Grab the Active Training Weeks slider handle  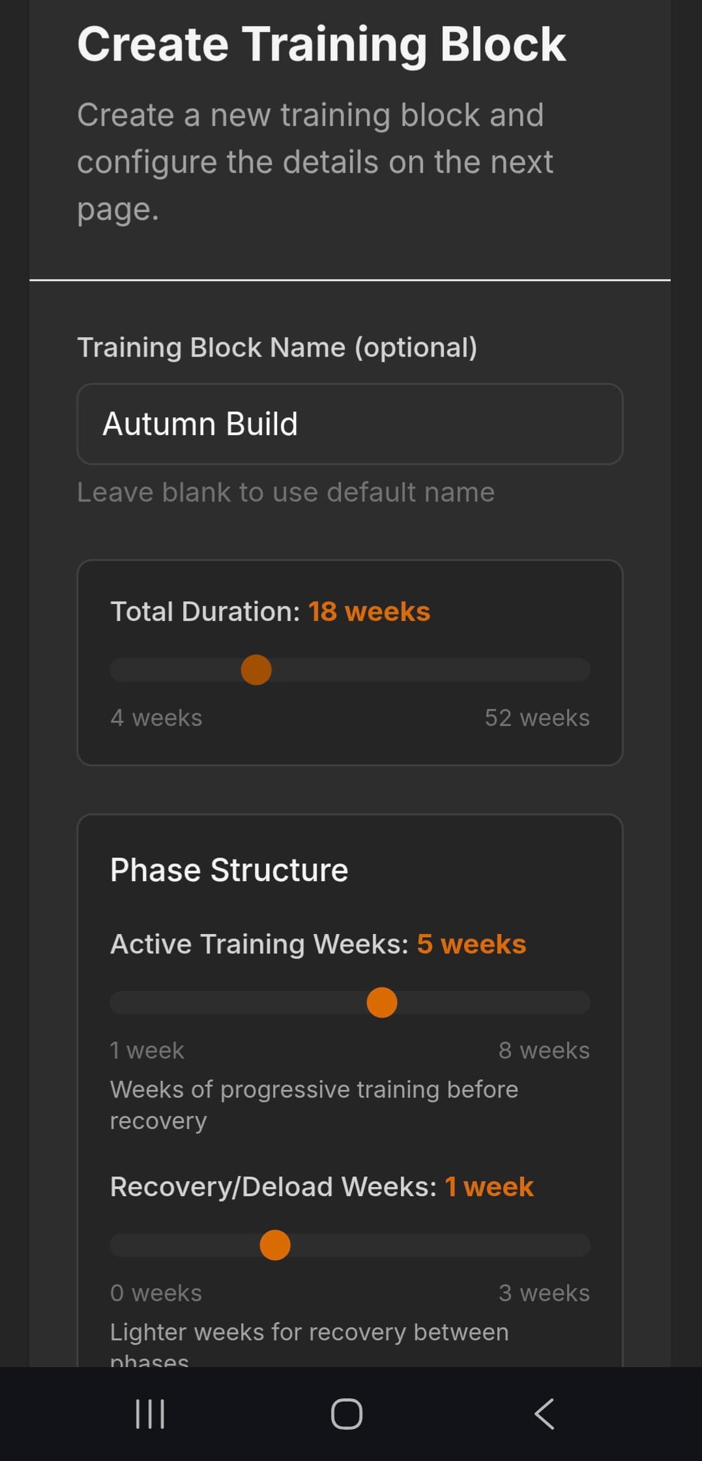pos(381,1002)
